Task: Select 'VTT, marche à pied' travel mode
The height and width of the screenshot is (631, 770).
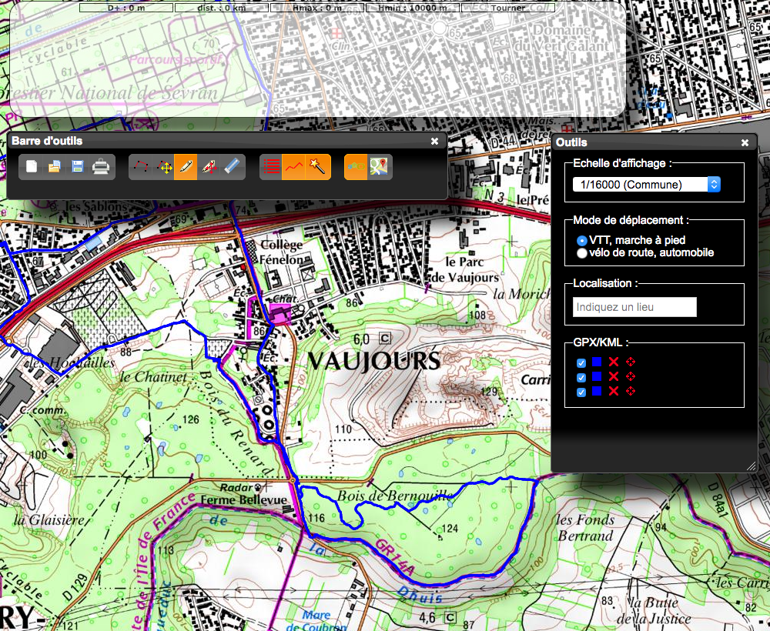Action: click(582, 241)
